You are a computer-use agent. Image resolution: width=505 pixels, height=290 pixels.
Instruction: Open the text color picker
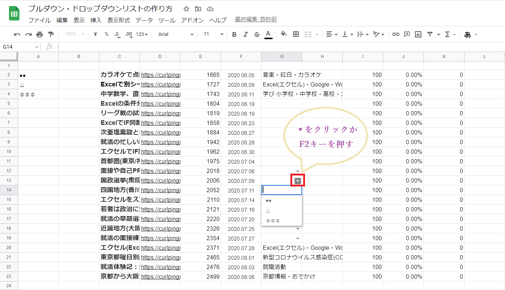point(268,34)
